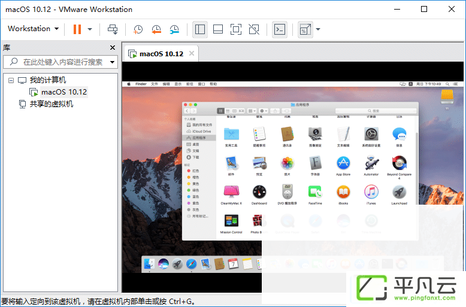Viewport: 466px width, 307px height.
Task: Open the 前往 menu in the macOS menu bar
Action: pos(190,84)
